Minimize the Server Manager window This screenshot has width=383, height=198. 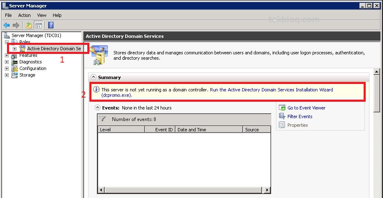362,6
